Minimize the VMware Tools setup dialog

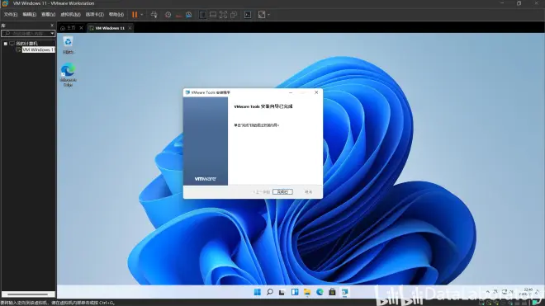pyautogui.click(x=291, y=92)
